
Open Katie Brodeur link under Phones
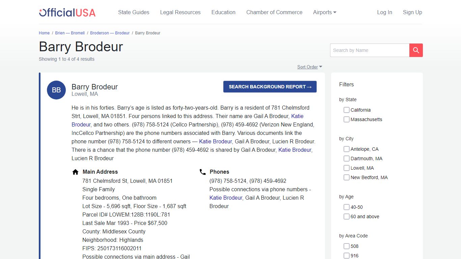(226, 198)
